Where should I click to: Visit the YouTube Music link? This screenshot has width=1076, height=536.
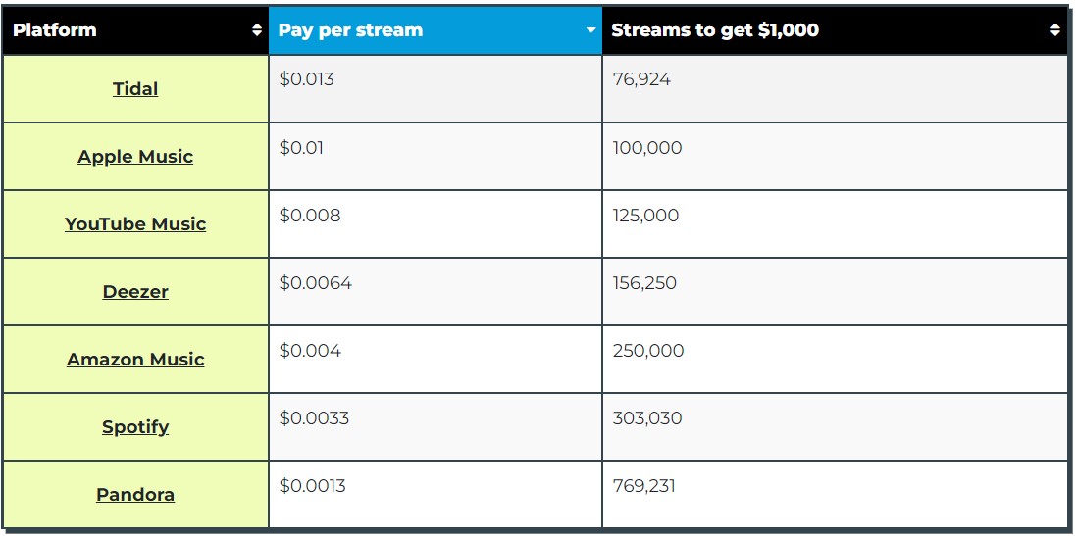point(135,224)
